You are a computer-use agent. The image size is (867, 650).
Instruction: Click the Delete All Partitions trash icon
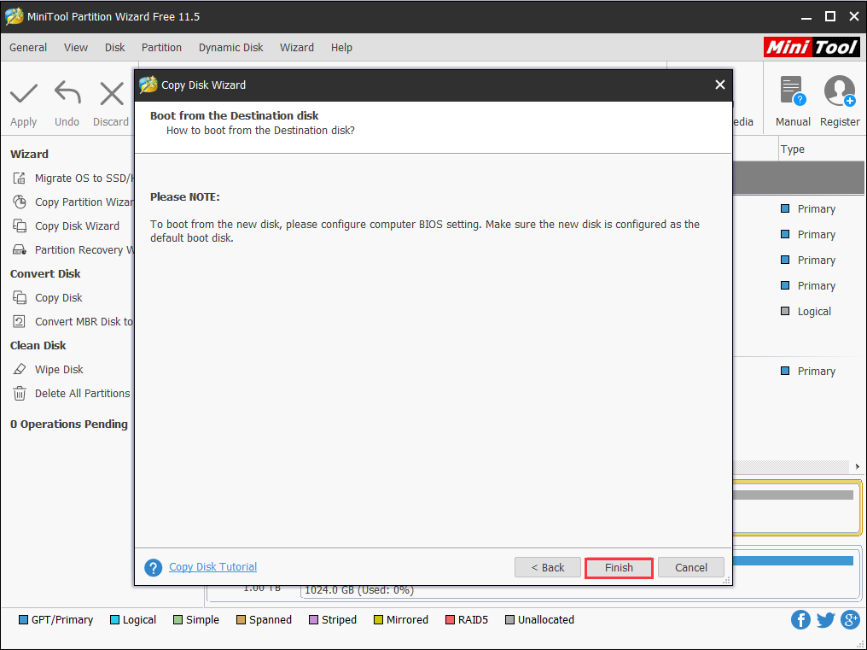click(x=20, y=394)
